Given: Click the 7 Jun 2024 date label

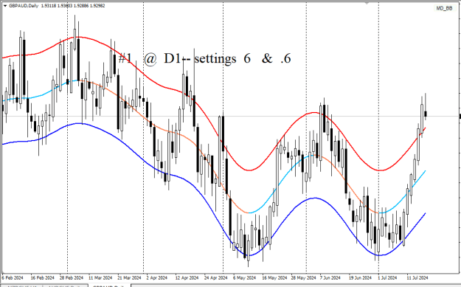Looking at the screenshot, I should pyautogui.click(x=331, y=278).
